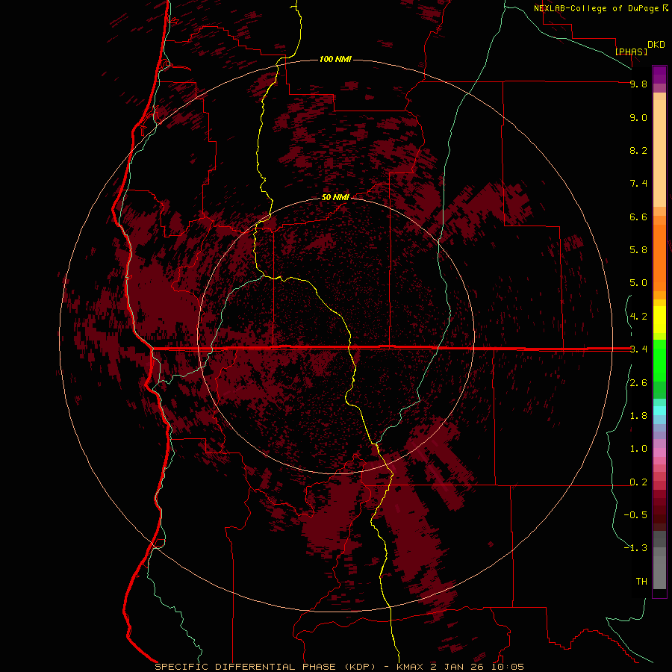Select the yellow swatch on the color scale

tap(659, 320)
